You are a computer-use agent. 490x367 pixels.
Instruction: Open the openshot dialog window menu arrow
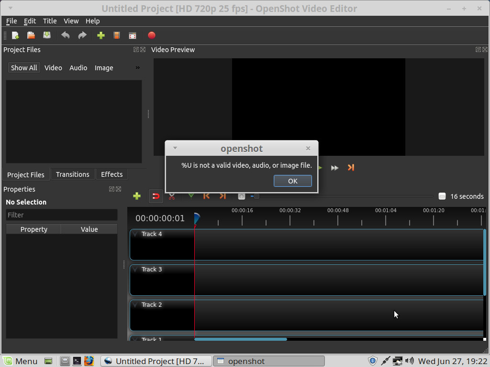[175, 148]
